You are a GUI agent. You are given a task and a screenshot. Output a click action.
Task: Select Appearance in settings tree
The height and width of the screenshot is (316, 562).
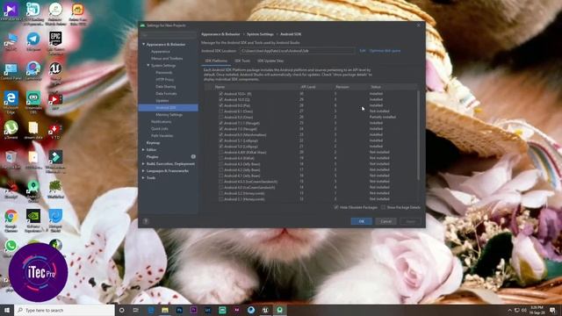pyautogui.click(x=161, y=52)
